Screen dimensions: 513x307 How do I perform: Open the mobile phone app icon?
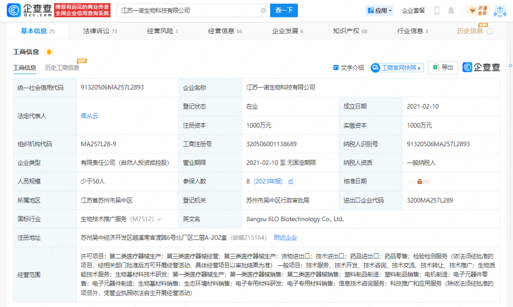(x=437, y=10)
